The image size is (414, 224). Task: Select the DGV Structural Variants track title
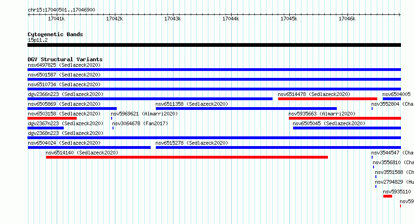click(65, 59)
